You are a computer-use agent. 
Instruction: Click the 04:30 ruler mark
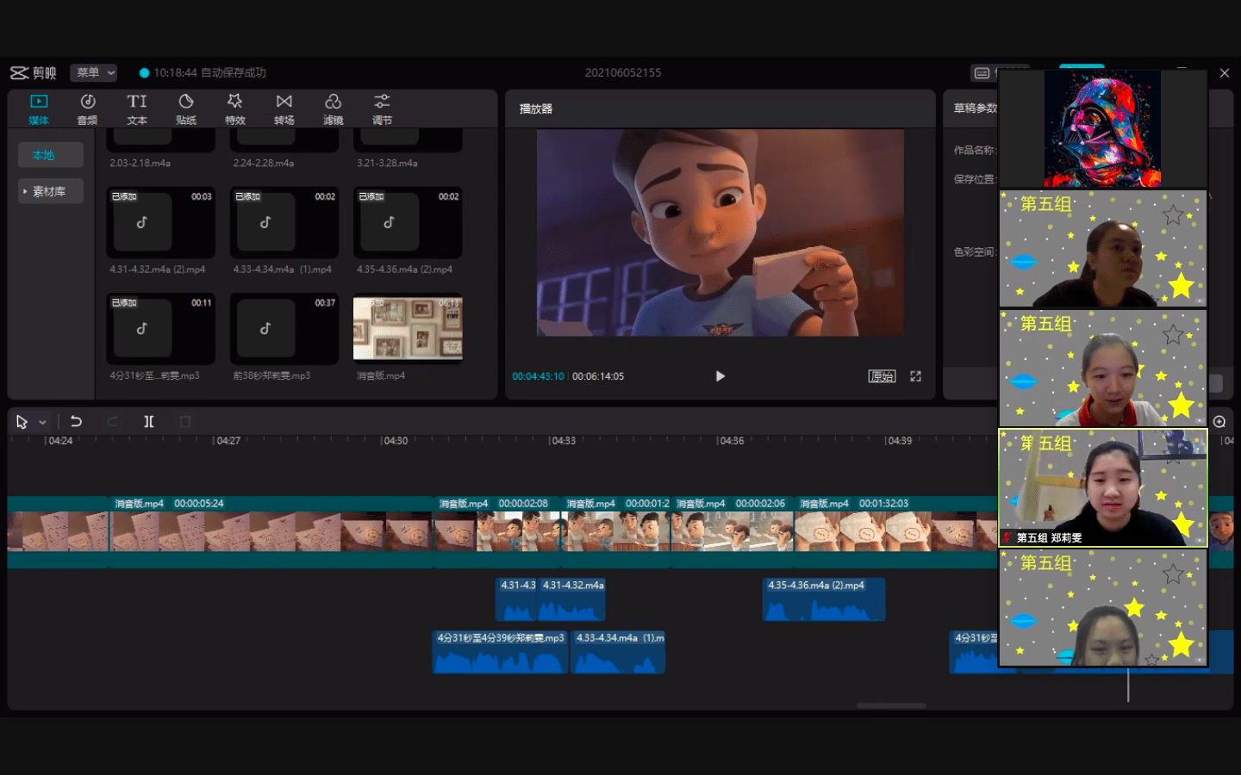pyautogui.click(x=394, y=441)
